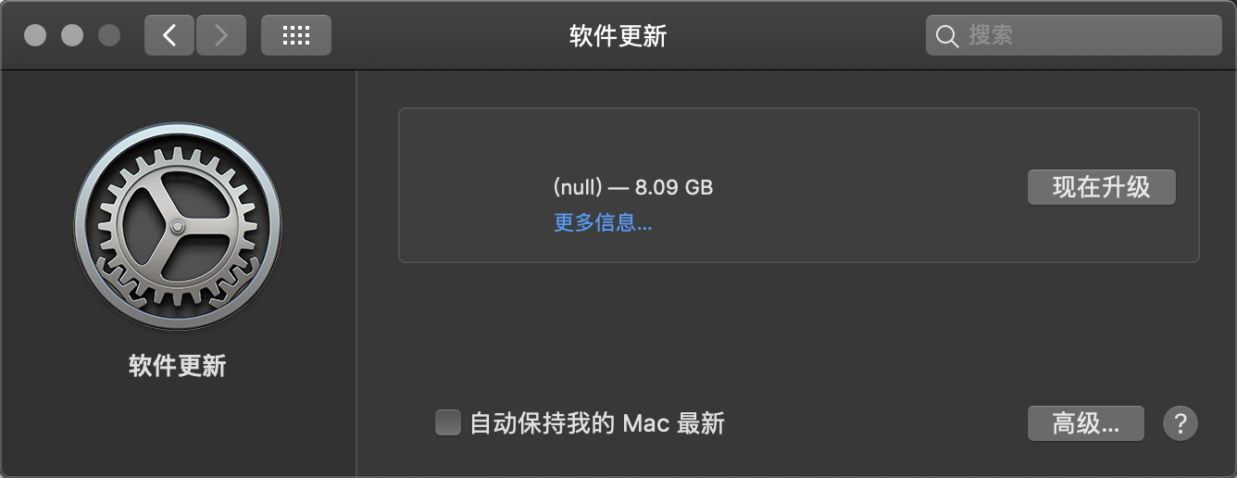Click the 软件更新 label under the gear
This screenshot has width=1237, height=478.
[x=178, y=366]
